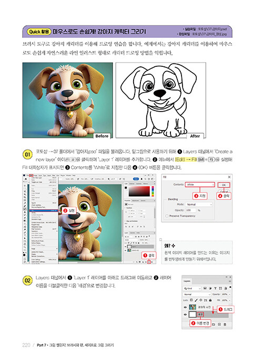Click the Create a new layer icon
This screenshot has height=360, width=263.
tap(149, 262)
